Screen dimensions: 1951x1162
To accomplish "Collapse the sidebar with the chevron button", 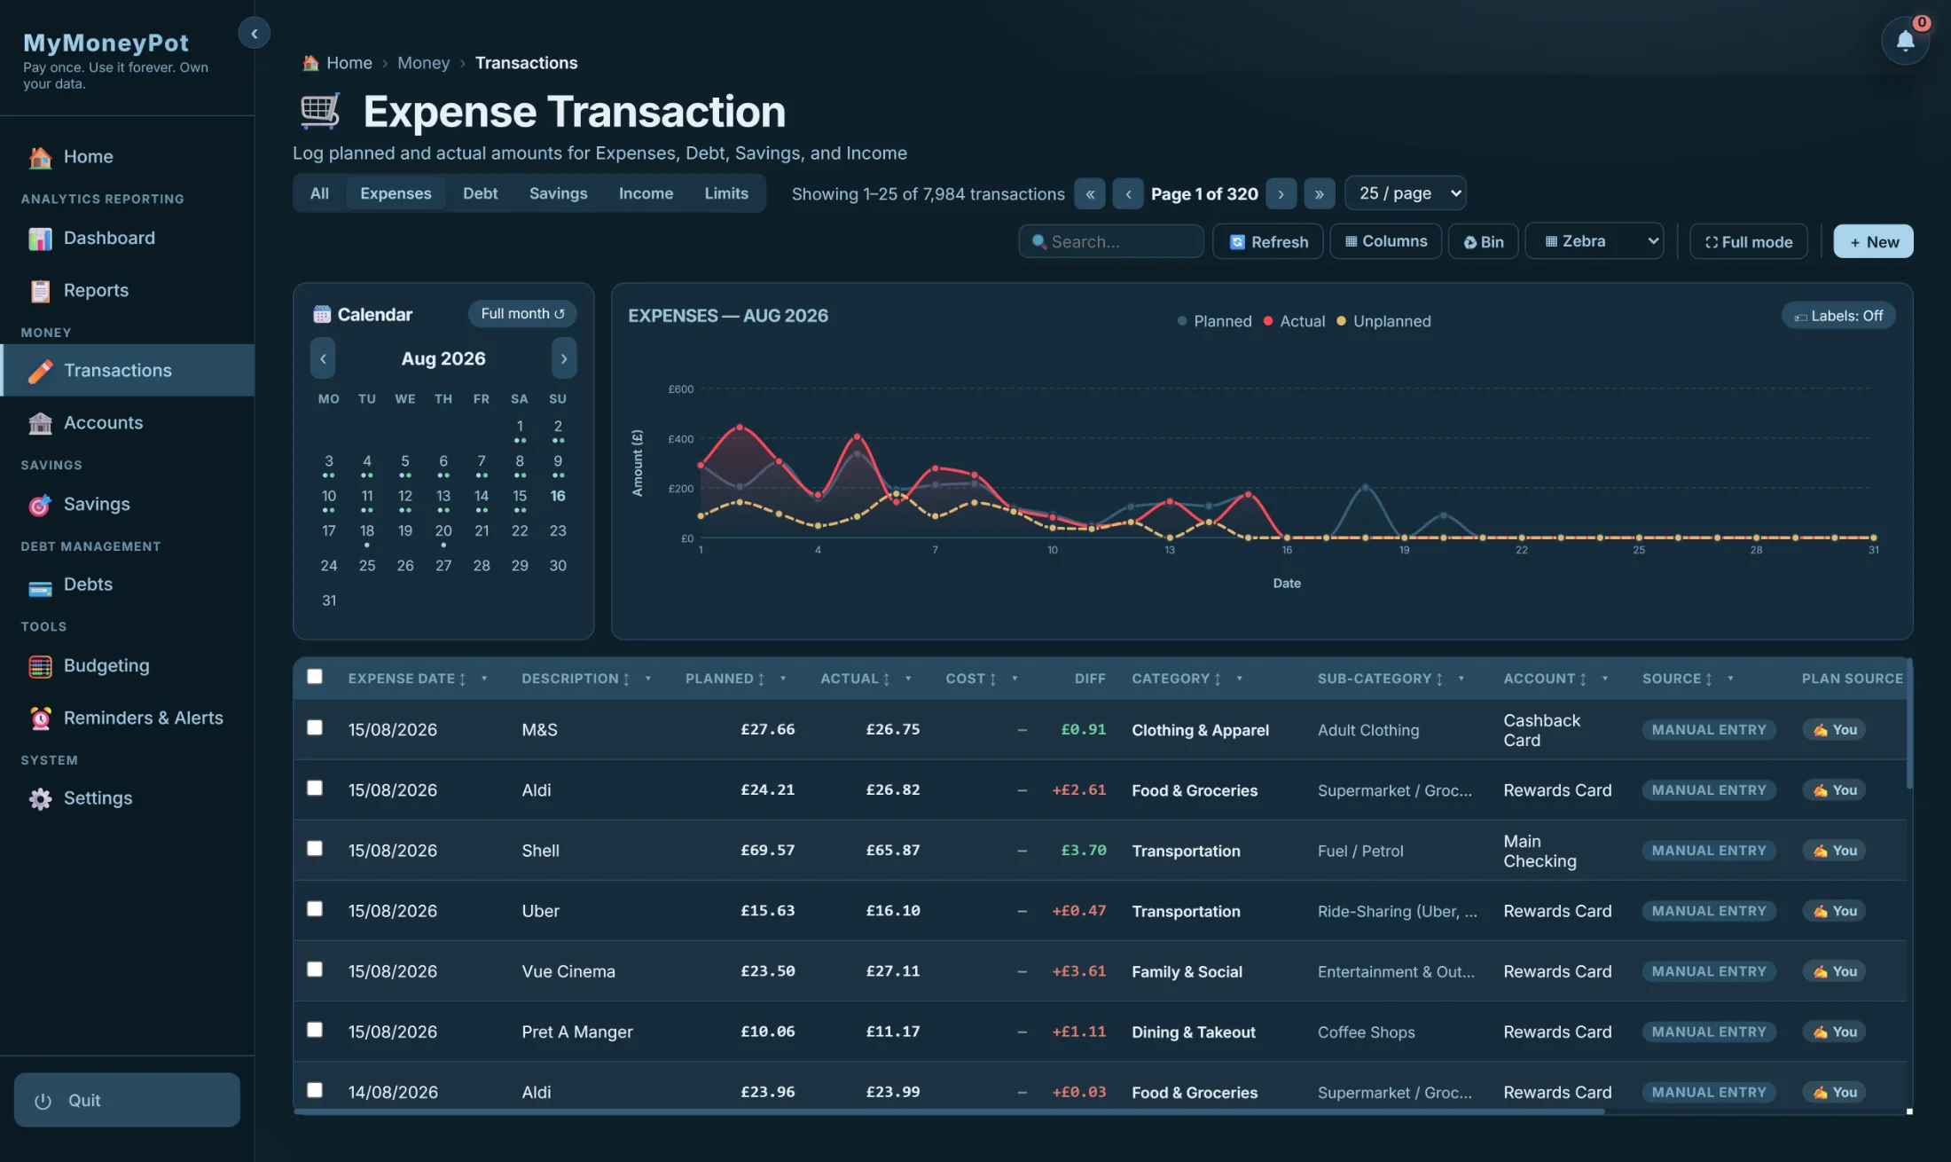I will (254, 34).
